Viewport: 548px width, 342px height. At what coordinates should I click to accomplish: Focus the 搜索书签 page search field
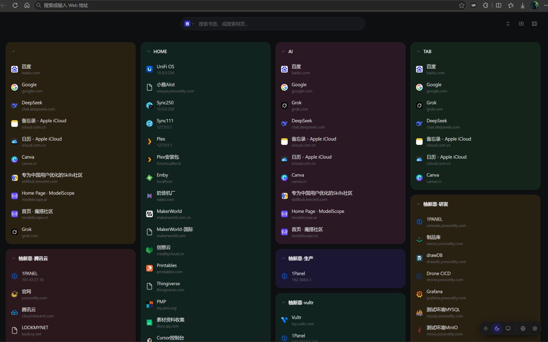coord(279,24)
